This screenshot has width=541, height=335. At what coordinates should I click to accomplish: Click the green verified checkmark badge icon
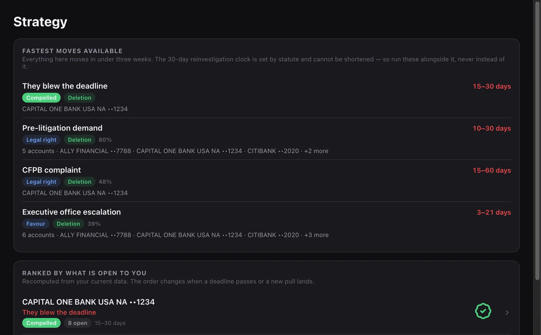click(x=483, y=311)
